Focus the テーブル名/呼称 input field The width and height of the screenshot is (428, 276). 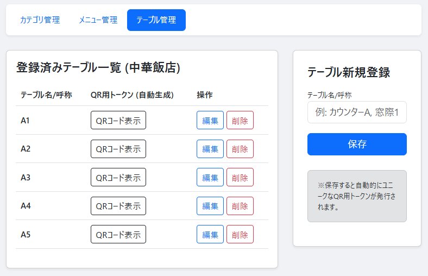(x=357, y=112)
